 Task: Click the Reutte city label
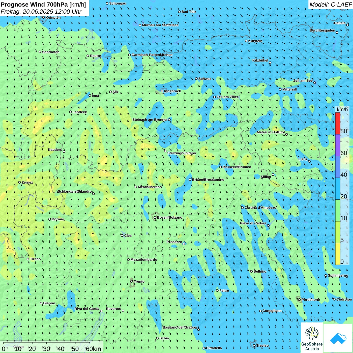(x=95, y=56)
